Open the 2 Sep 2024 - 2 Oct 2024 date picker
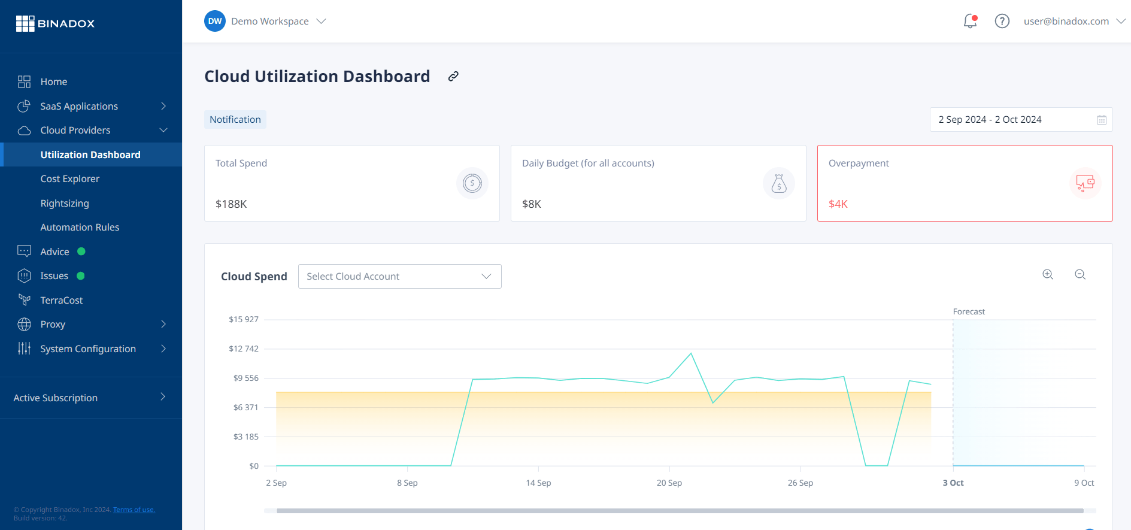Viewport: 1131px width, 530px height. tap(1021, 120)
